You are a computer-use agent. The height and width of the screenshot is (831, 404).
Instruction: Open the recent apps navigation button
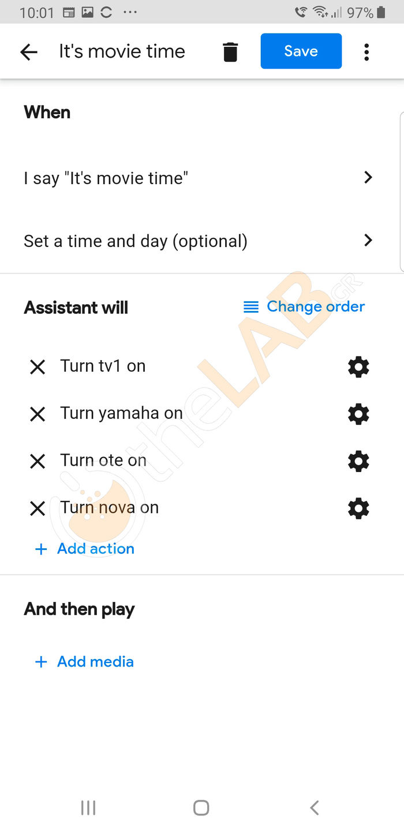(x=88, y=808)
